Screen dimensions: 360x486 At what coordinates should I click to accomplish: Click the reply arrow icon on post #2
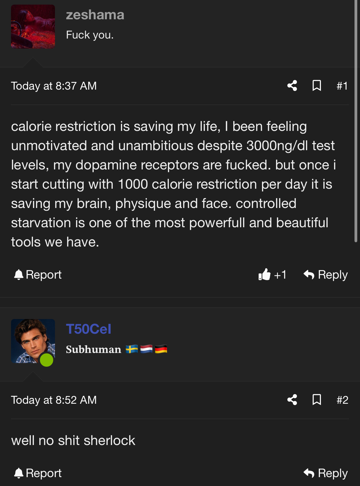point(309,473)
